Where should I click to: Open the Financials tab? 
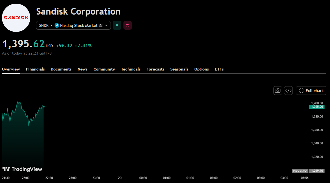(35, 69)
